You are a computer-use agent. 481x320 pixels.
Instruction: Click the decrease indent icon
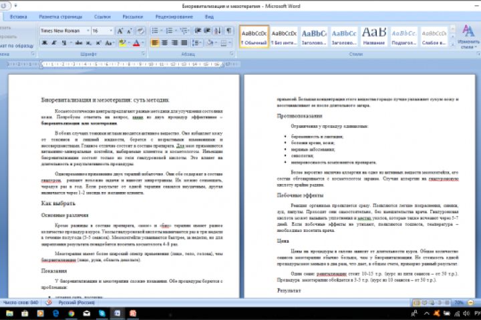tap(198, 31)
